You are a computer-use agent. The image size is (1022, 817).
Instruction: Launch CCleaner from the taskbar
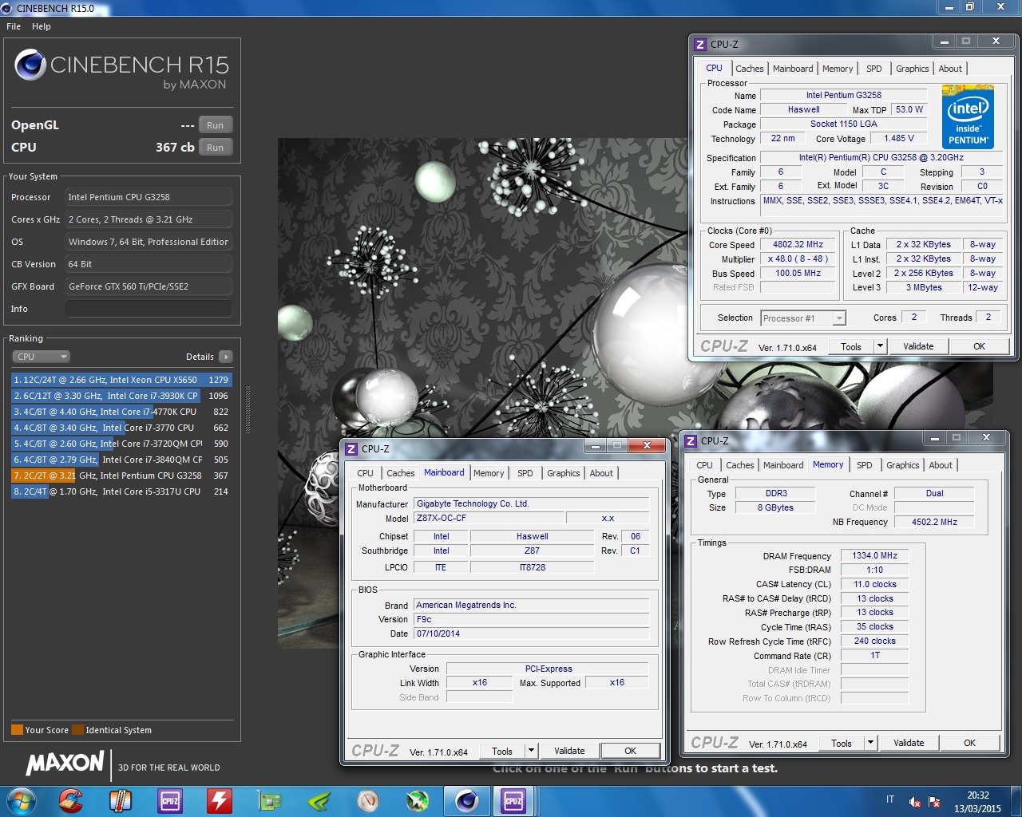70,800
